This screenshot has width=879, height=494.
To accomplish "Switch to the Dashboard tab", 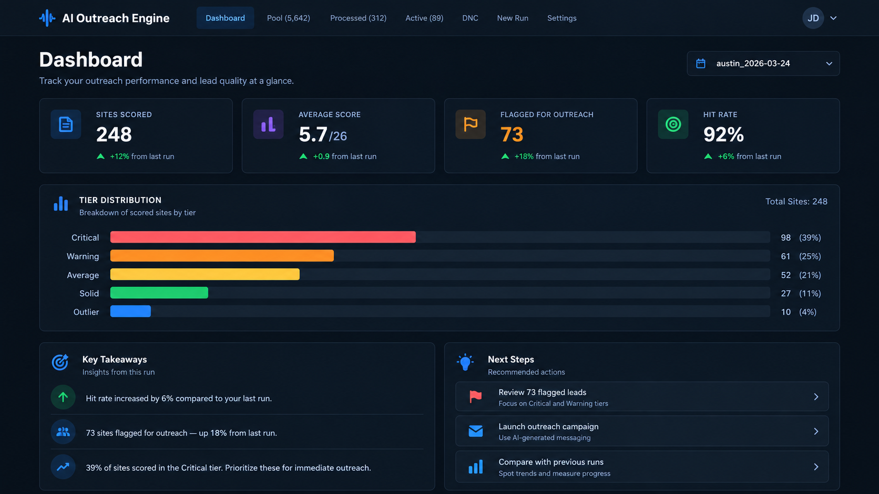I will click(225, 18).
